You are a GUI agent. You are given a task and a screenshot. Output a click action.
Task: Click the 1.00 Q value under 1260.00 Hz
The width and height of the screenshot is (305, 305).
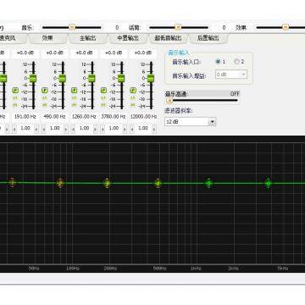[84, 128]
